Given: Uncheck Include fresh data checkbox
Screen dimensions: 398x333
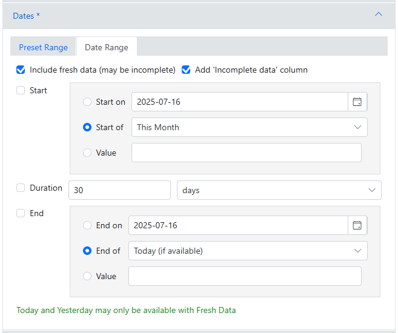Looking at the screenshot, I should coord(21,70).
